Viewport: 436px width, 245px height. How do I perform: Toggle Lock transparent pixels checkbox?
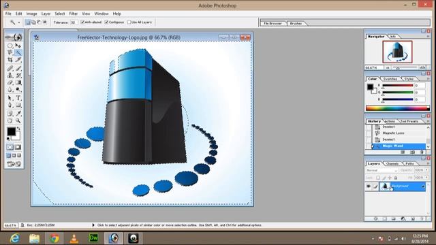[378, 178]
